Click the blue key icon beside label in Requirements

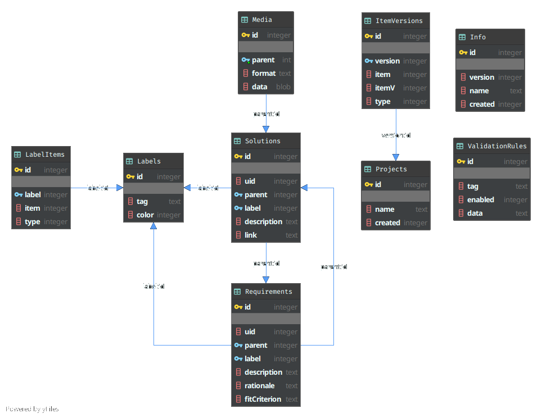[238, 358]
